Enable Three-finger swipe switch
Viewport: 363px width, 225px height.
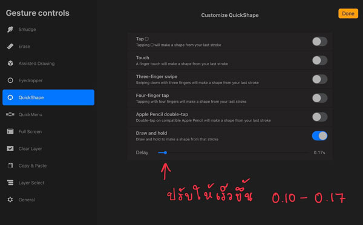pos(319,79)
